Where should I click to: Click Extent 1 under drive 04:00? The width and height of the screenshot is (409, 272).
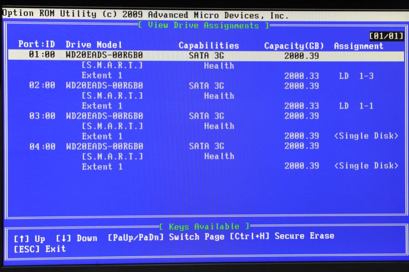[102, 167]
